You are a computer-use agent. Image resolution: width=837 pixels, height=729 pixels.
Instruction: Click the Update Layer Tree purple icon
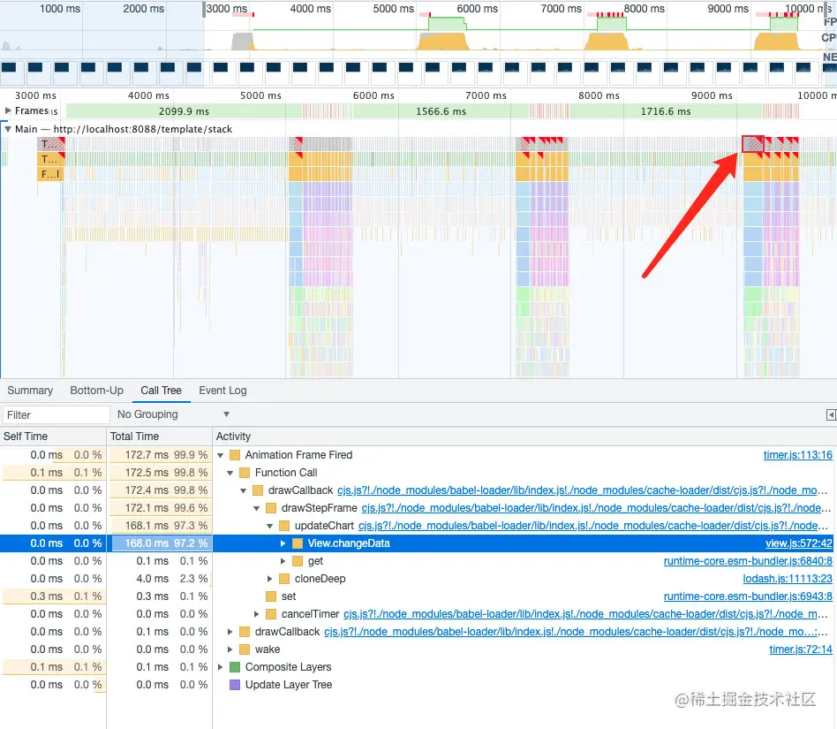click(x=234, y=685)
